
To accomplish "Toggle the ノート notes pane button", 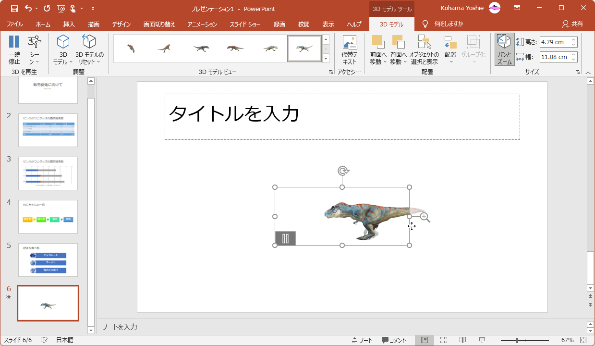I will pyautogui.click(x=362, y=340).
